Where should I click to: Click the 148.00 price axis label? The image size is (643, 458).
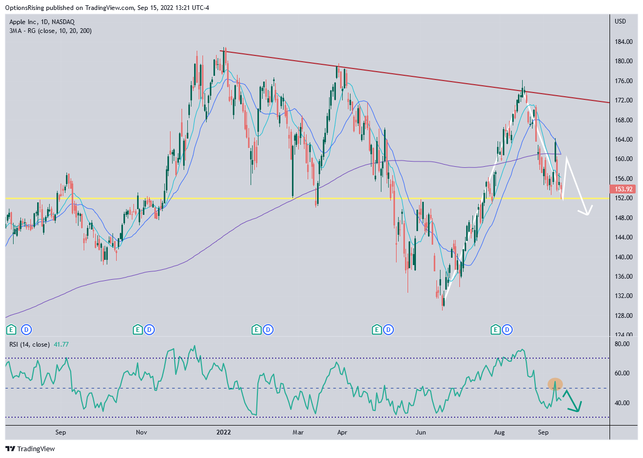pos(623,218)
